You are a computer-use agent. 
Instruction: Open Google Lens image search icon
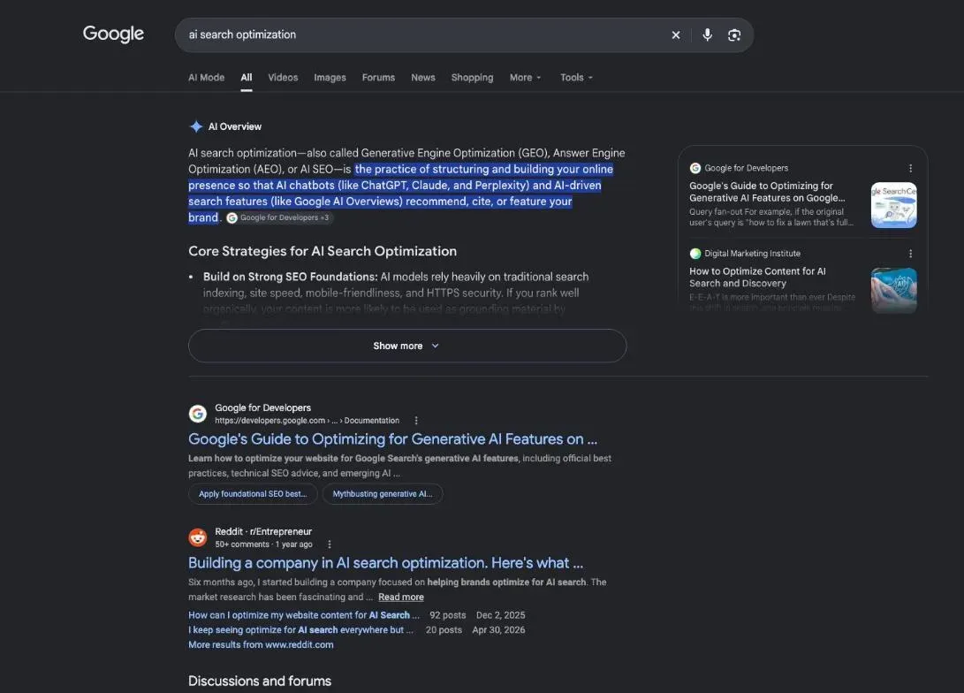734,35
